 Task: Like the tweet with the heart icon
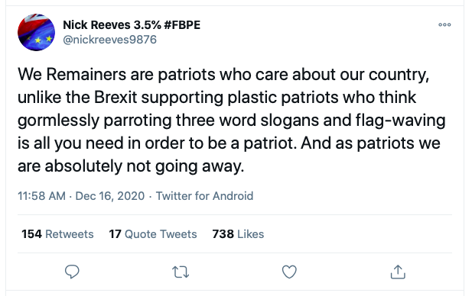tap(289, 272)
